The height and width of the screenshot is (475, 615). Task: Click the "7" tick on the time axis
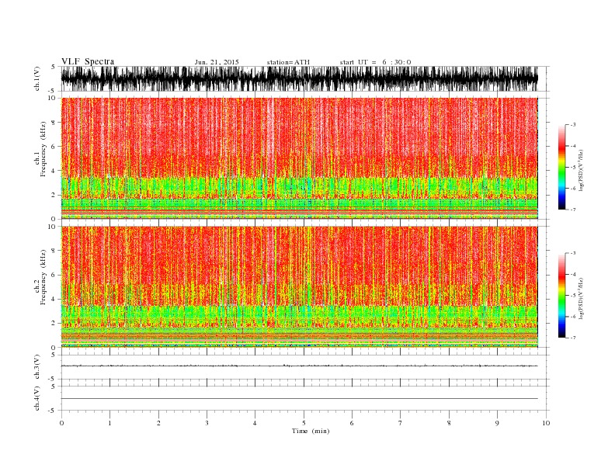click(401, 423)
